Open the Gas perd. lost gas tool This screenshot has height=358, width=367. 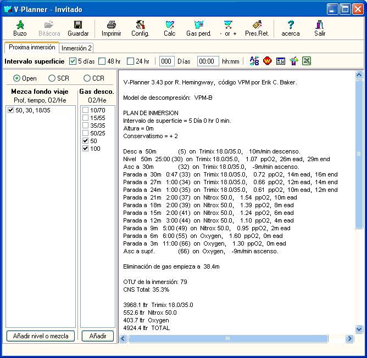(x=199, y=29)
